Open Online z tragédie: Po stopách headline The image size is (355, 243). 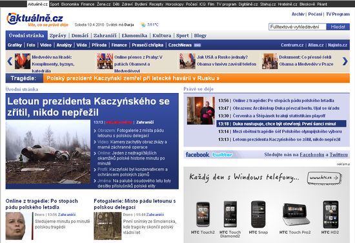pos(42,204)
